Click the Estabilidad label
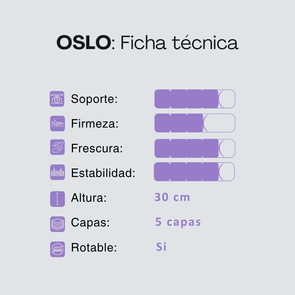The height and width of the screenshot is (295, 295). (103, 173)
